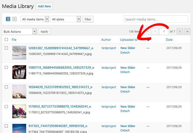Open thumbnail of 11881715 image
193x133 pixels.
click(x=19, y=72)
